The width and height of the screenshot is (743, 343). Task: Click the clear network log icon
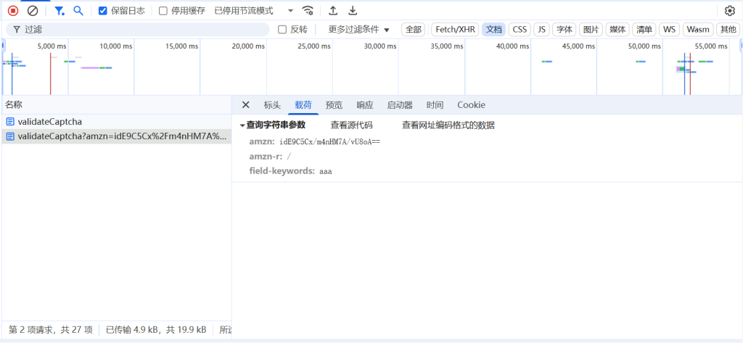33,11
